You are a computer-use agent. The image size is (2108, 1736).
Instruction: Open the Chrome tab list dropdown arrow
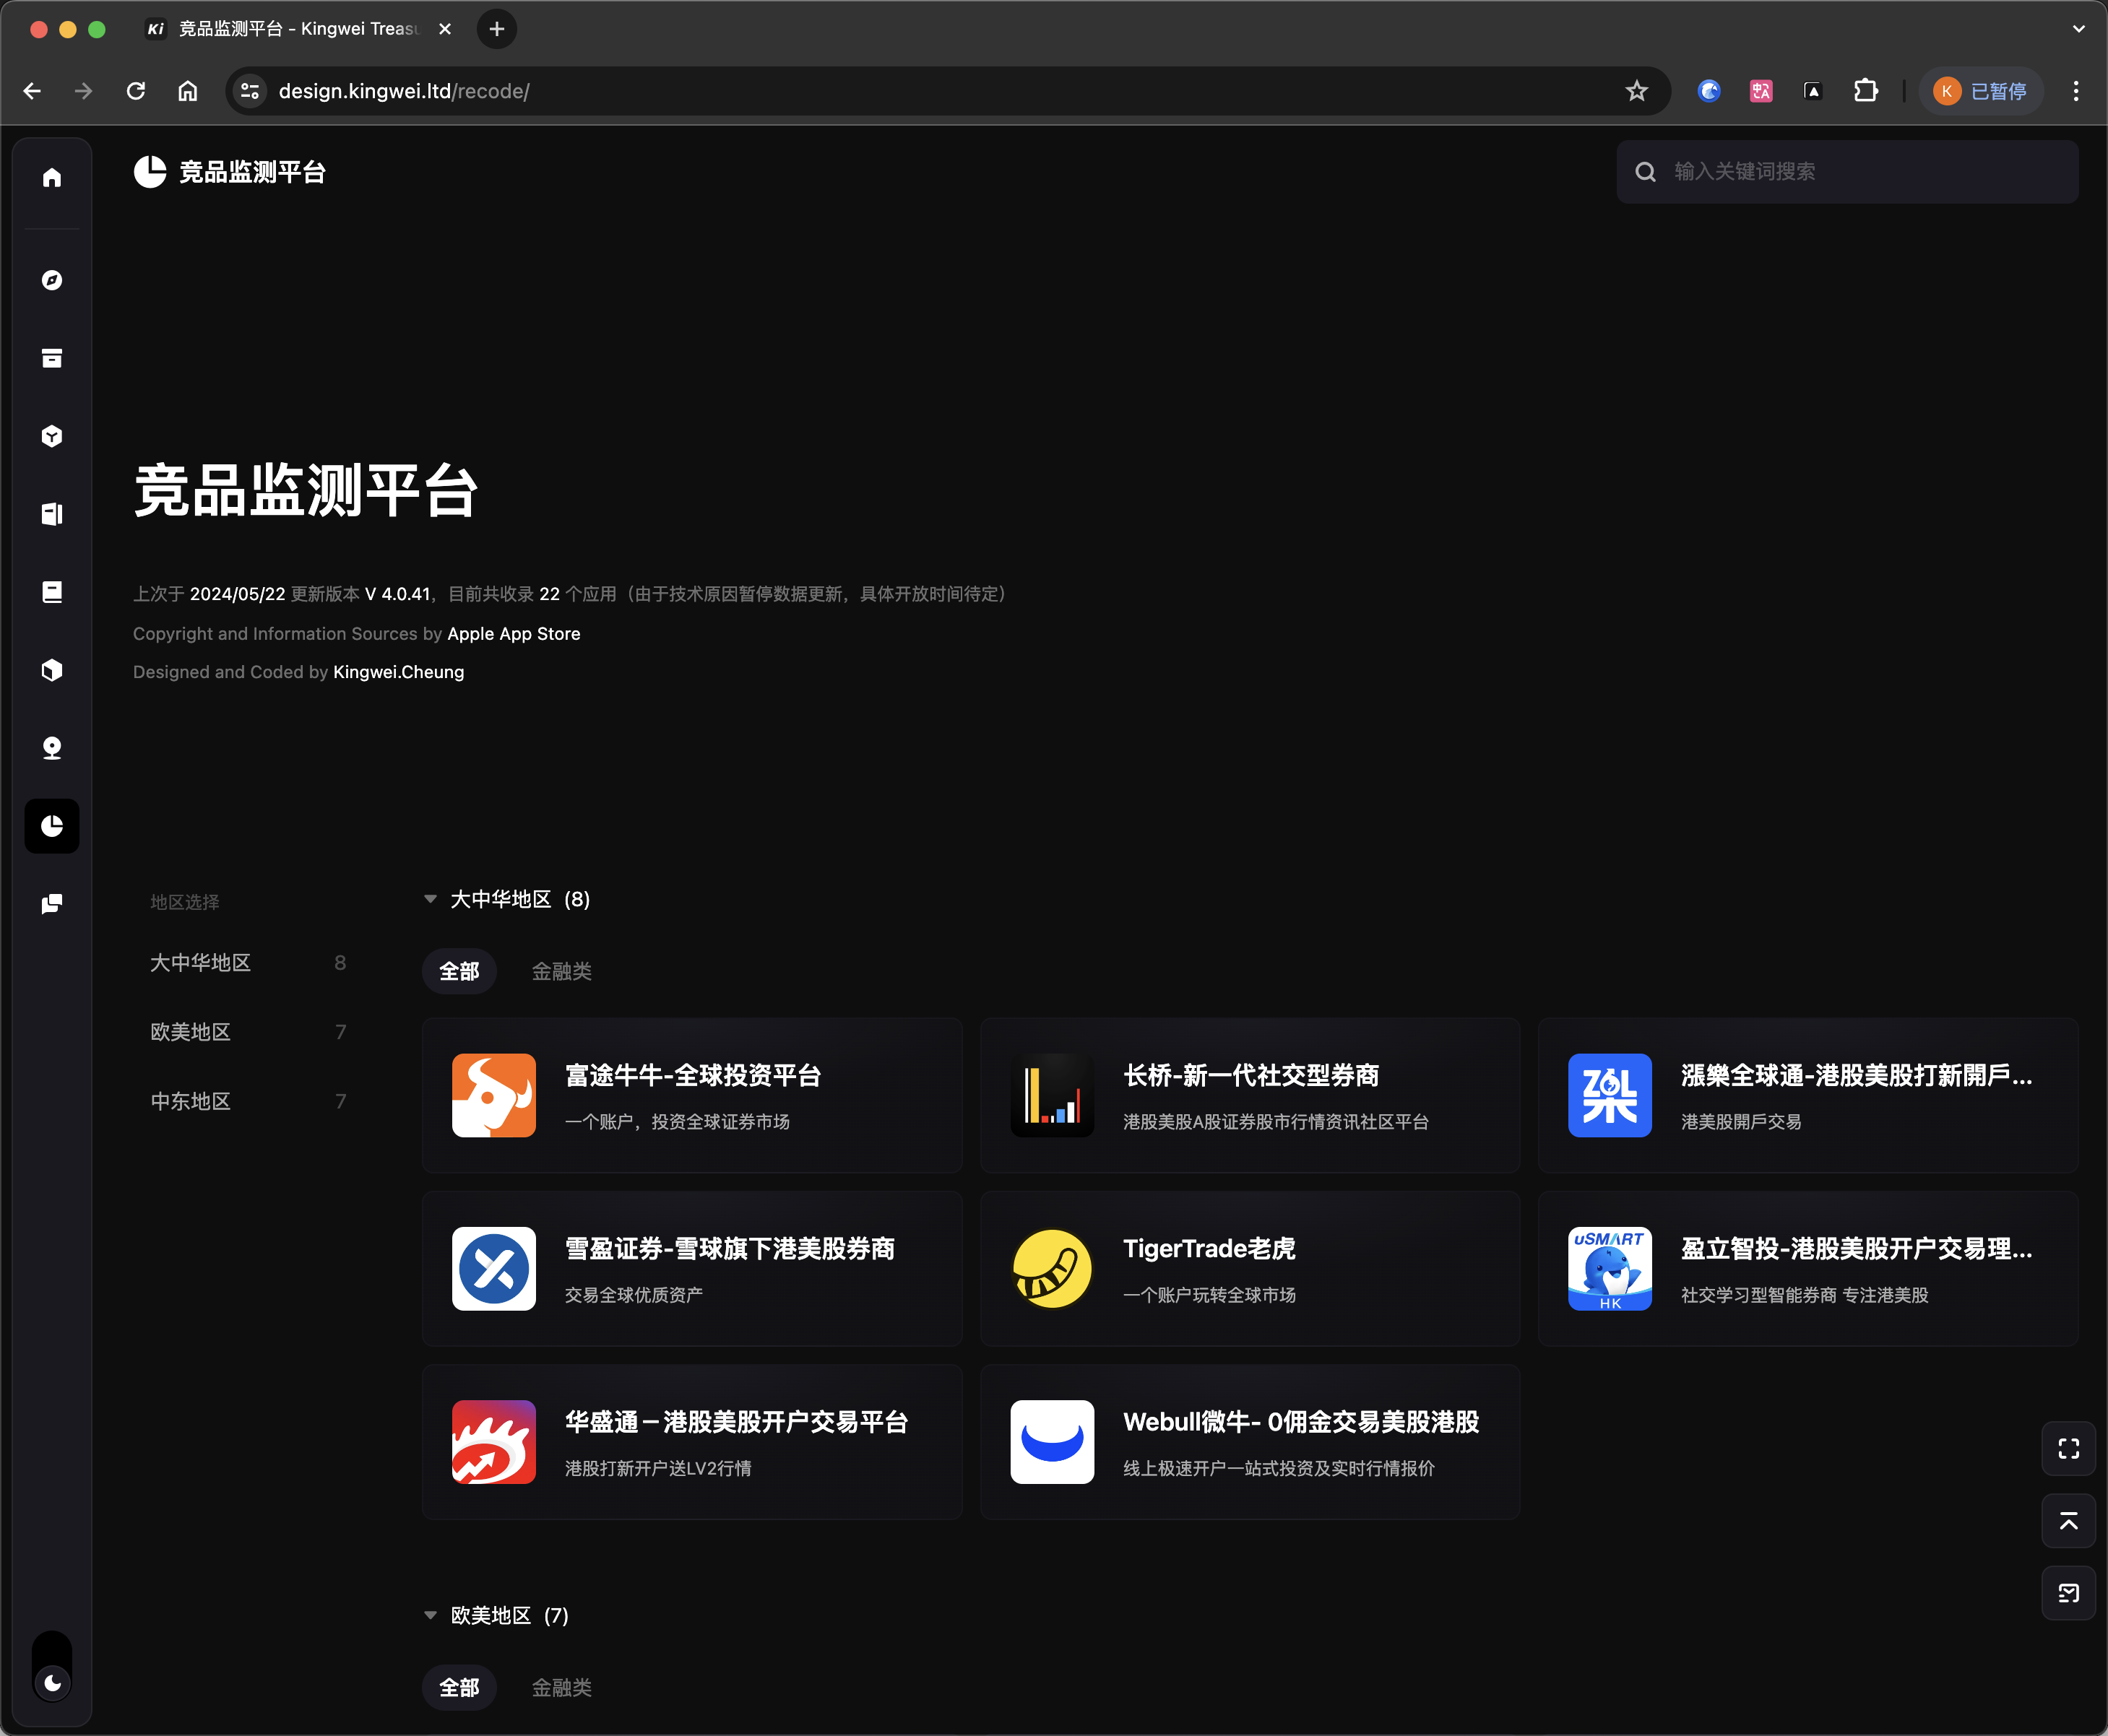click(2078, 29)
